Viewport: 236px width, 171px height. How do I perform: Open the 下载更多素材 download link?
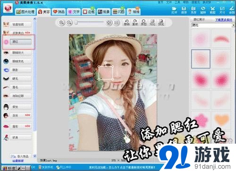pos(224,20)
